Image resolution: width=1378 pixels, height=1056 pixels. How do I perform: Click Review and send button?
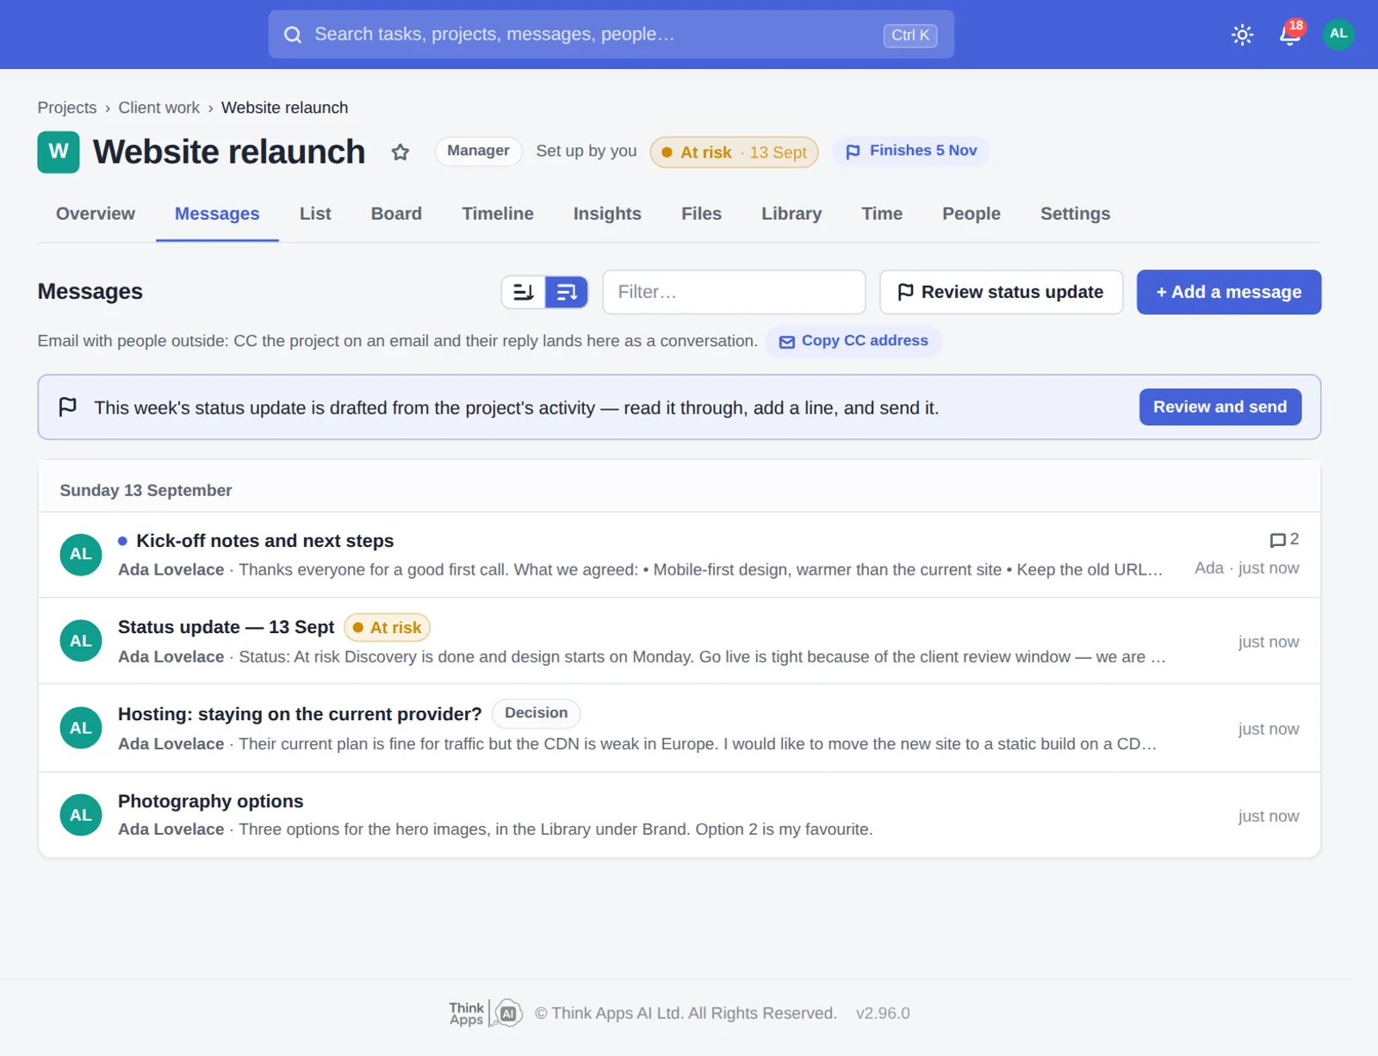[1220, 407]
